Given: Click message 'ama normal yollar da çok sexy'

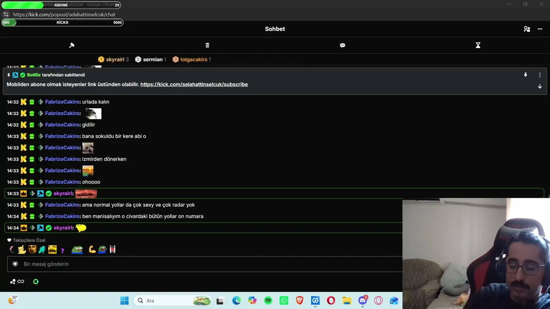Looking at the screenshot, I should 138,205.
